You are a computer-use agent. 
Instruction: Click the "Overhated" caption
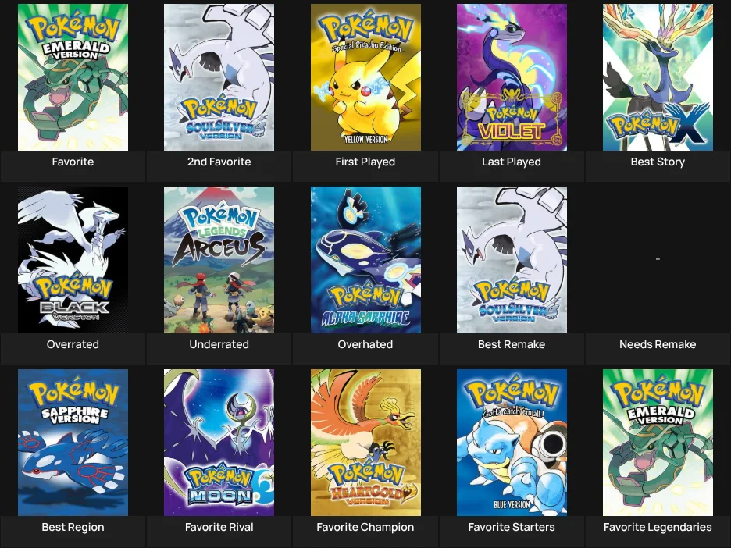click(365, 344)
